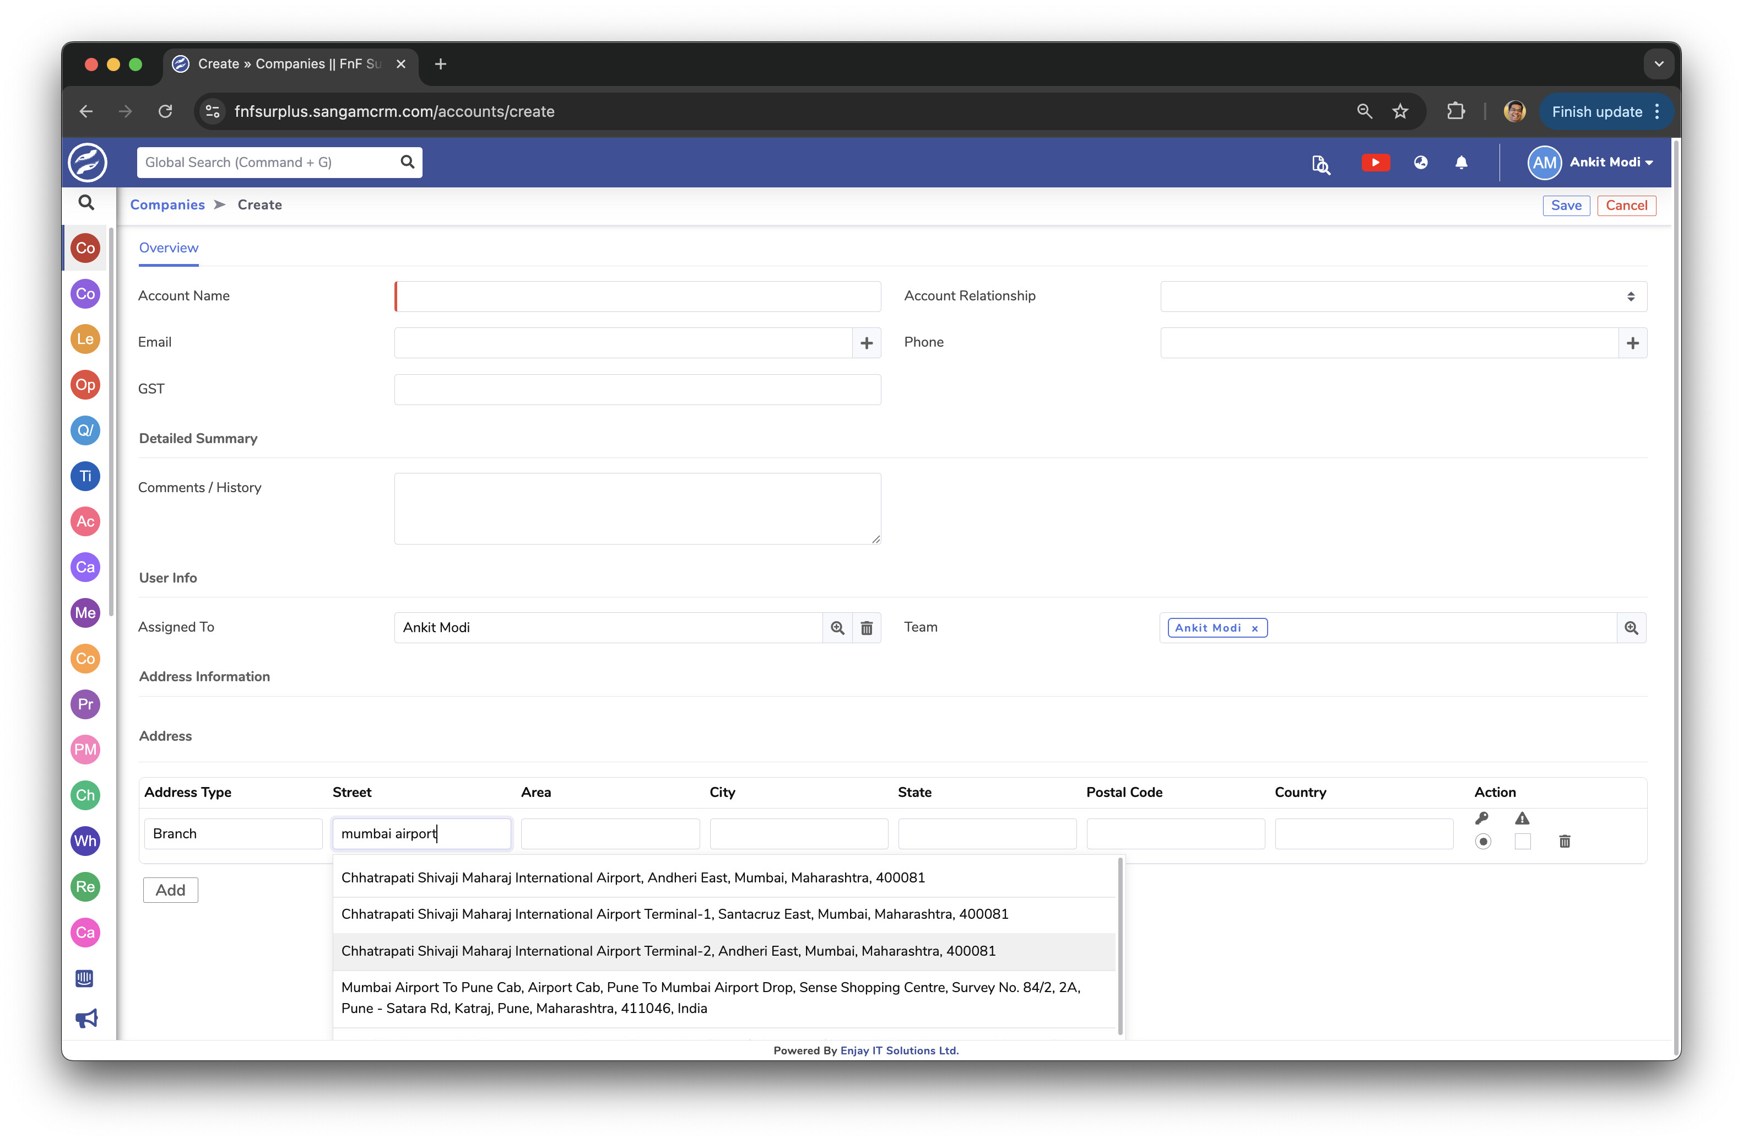Remove Ankit Modi team tag

(1254, 628)
